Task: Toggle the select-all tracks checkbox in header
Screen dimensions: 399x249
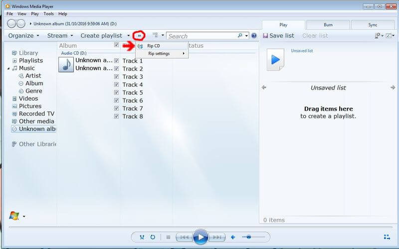Action: point(116,45)
